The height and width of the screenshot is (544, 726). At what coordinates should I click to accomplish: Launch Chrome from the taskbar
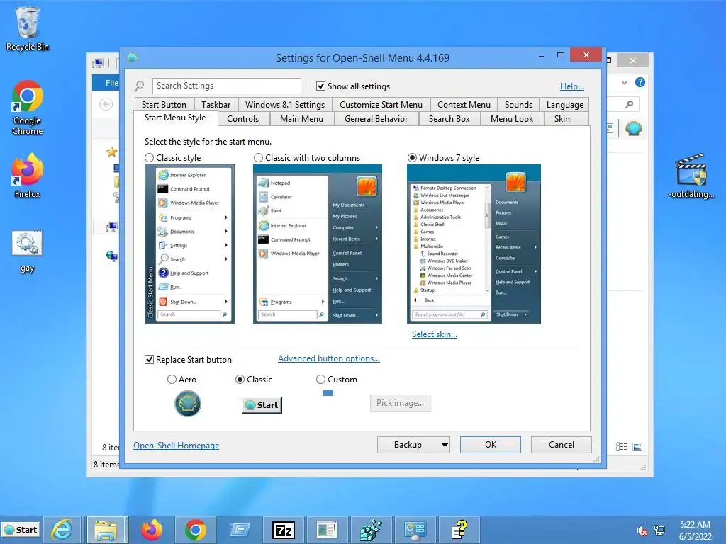pyautogui.click(x=196, y=530)
